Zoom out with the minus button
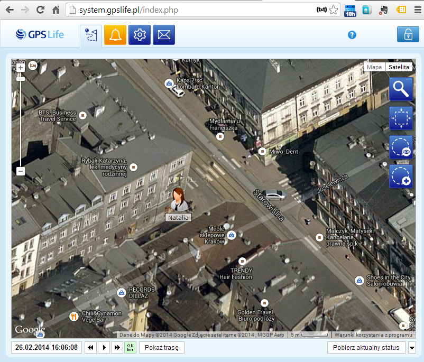This screenshot has height=362, width=424. click(21, 171)
